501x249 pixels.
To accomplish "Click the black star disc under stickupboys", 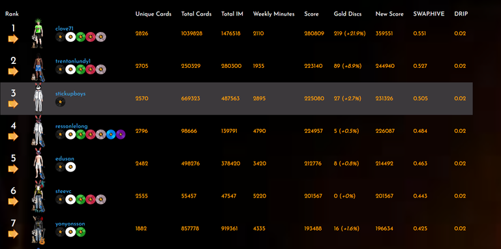I will (60, 102).
